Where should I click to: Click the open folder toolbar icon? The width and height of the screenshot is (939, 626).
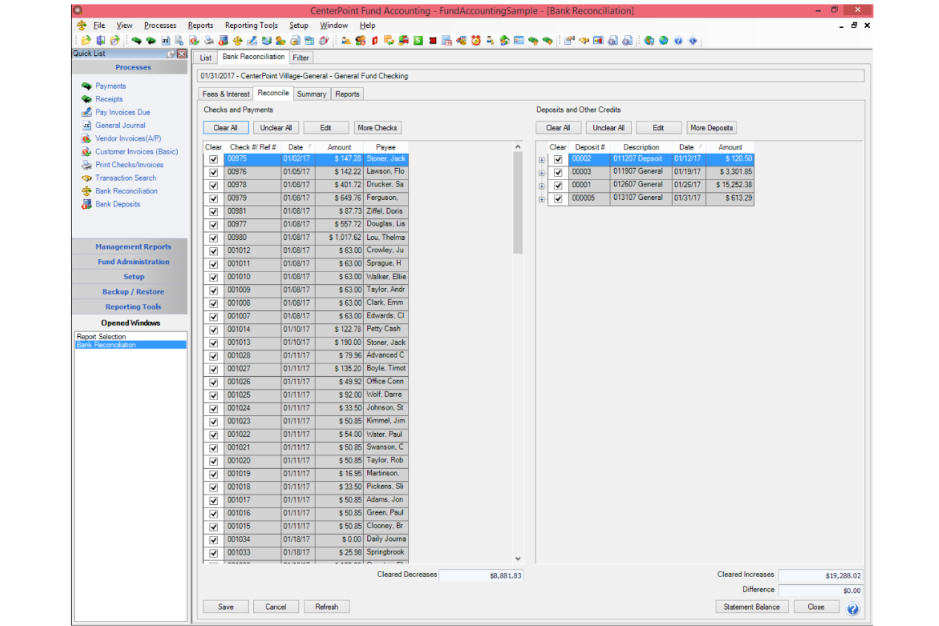[x=86, y=41]
